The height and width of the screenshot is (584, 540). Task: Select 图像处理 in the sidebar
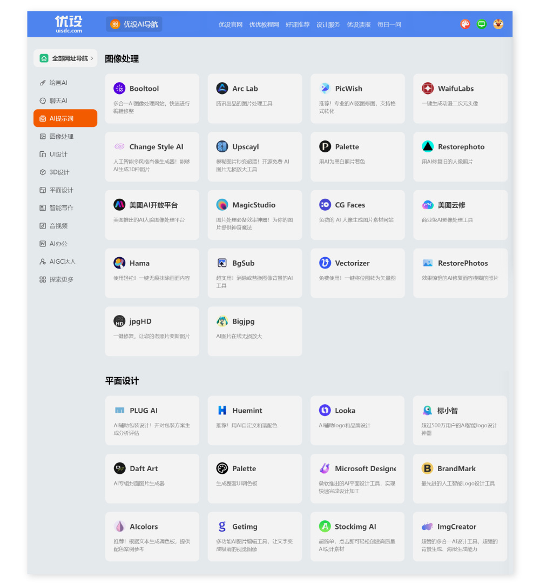pos(65,136)
